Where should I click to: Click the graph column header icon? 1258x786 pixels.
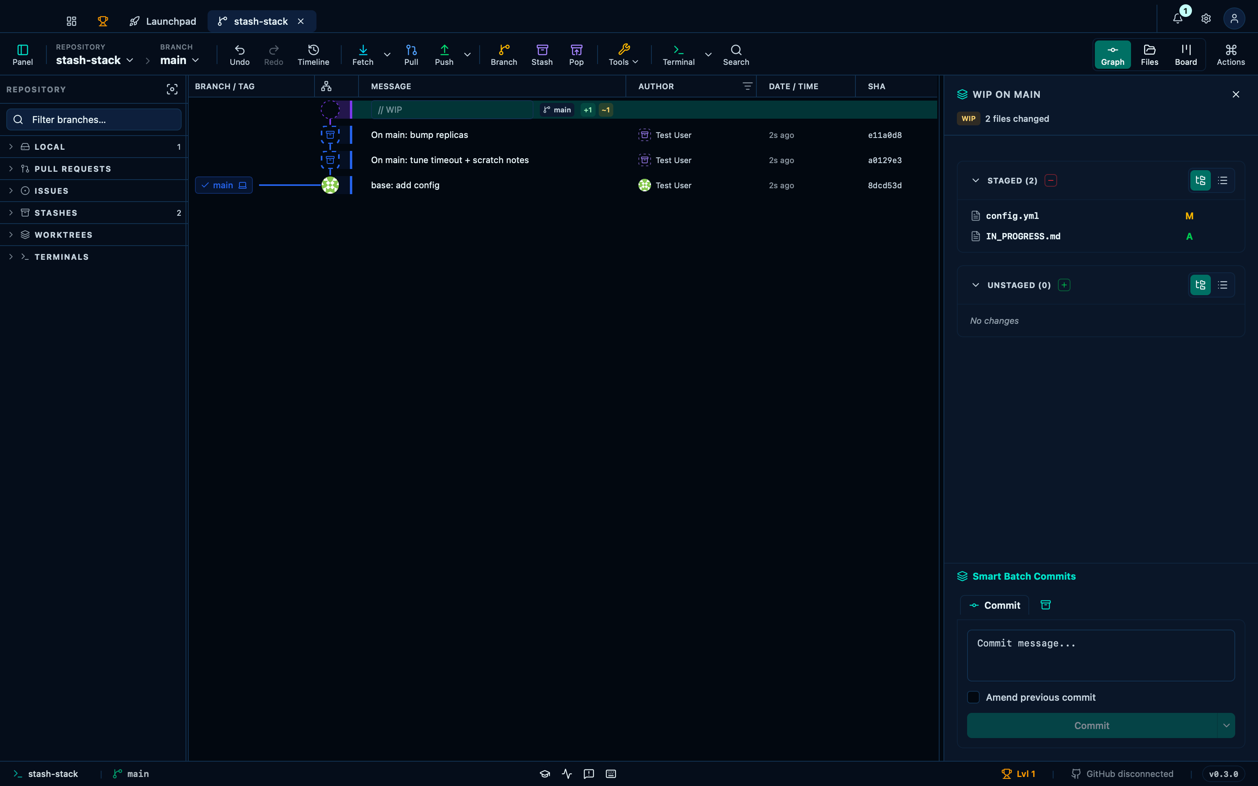(x=326, y=86)
